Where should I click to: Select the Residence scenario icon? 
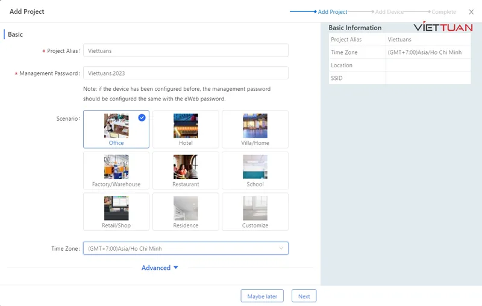click(x=186, y=208)
